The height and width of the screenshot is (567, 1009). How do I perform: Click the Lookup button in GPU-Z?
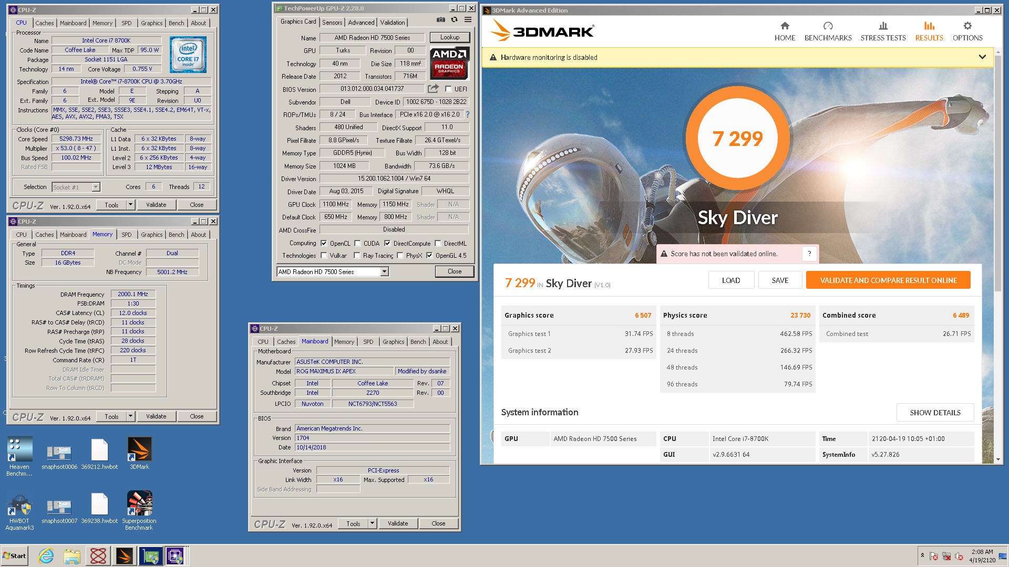[450, 37]
